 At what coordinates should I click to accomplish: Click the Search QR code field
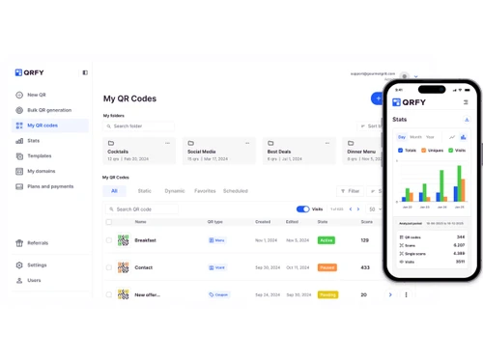(x=142, y=209)
